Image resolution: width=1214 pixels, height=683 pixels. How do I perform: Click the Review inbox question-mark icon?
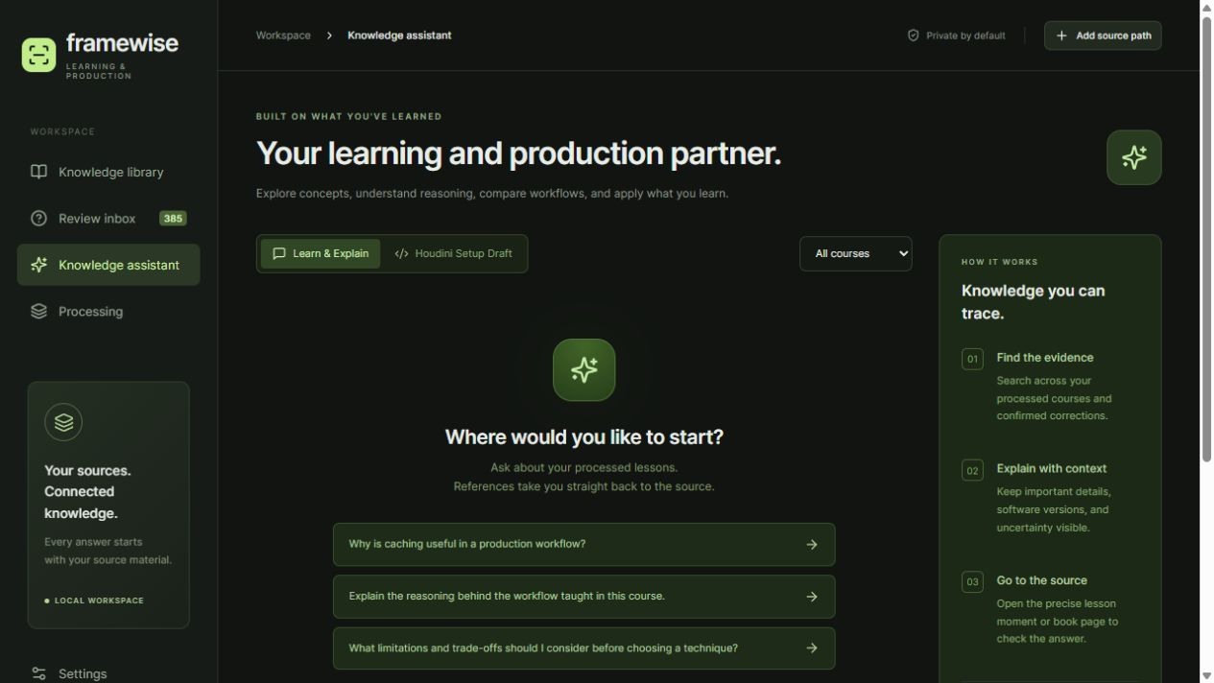tap(38, 218)
